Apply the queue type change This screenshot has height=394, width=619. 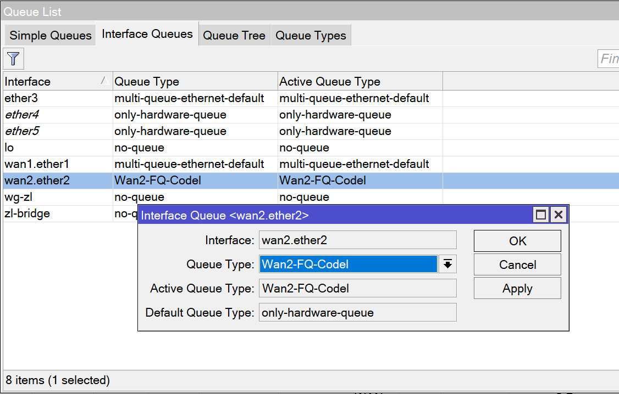coord(517,289)
